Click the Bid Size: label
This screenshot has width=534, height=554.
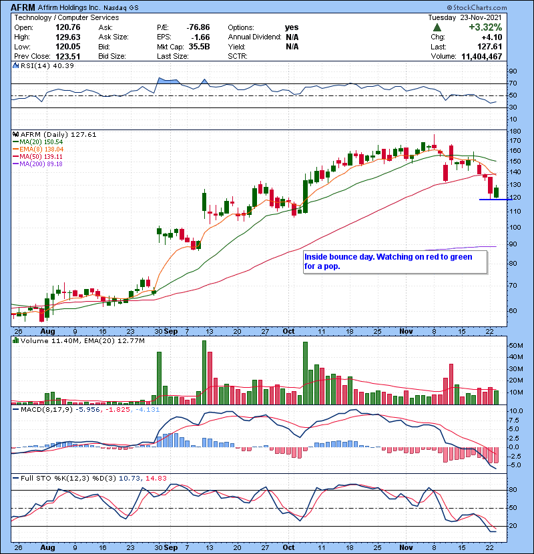pyautogui.click(x=112, y=56)
